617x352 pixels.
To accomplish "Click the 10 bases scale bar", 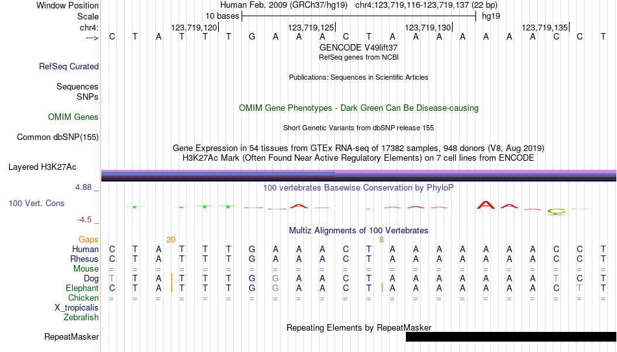I will pos(359,16).
